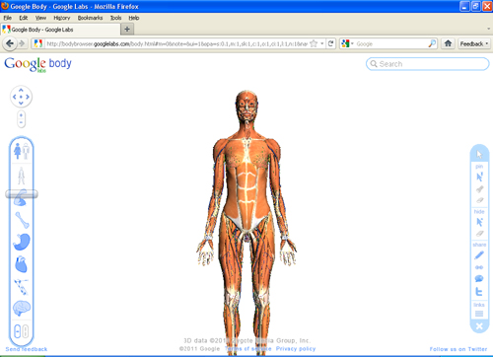Open the Bookmarks menu

[x=90, y=18]
